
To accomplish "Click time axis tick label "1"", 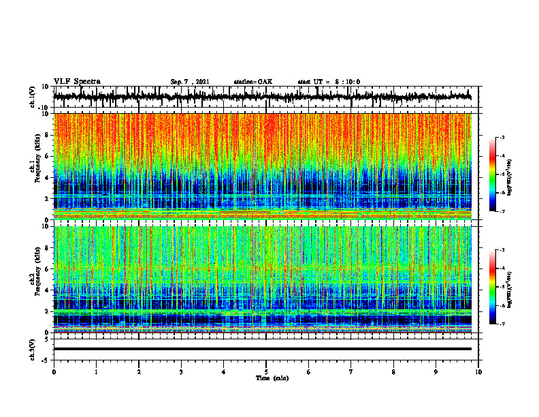I will (x=96, y=371).
